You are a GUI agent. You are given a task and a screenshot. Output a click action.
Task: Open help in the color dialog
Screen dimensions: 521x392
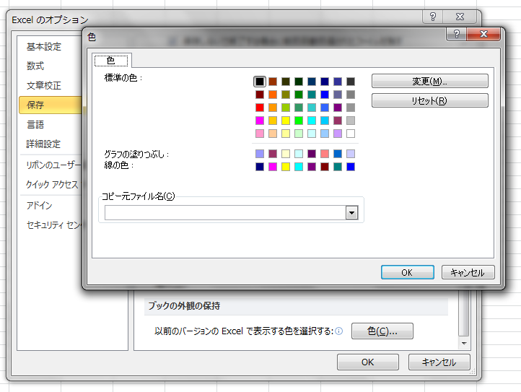click(x=456, y=34)
